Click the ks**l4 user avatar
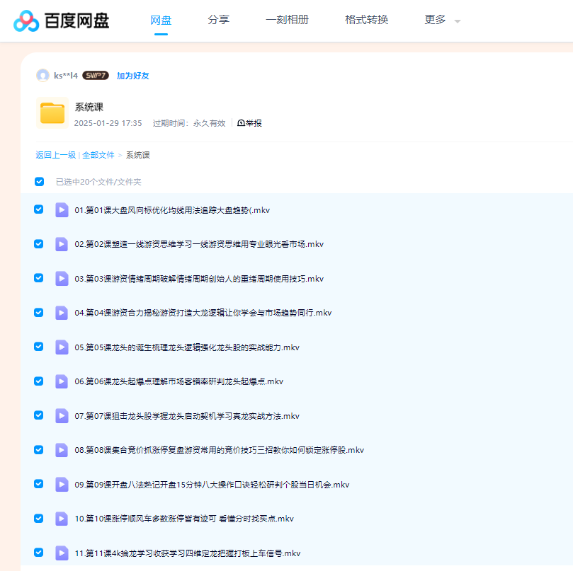This screenshot has height=571, width=573. pos(42,76)
